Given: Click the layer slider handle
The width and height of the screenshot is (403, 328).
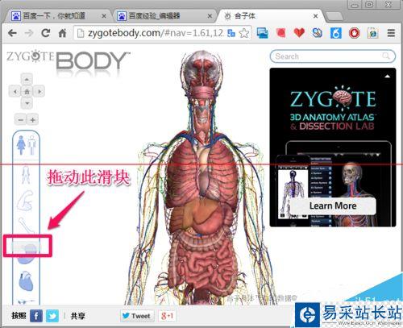Looking at the screenshot, I should (27, 247).
